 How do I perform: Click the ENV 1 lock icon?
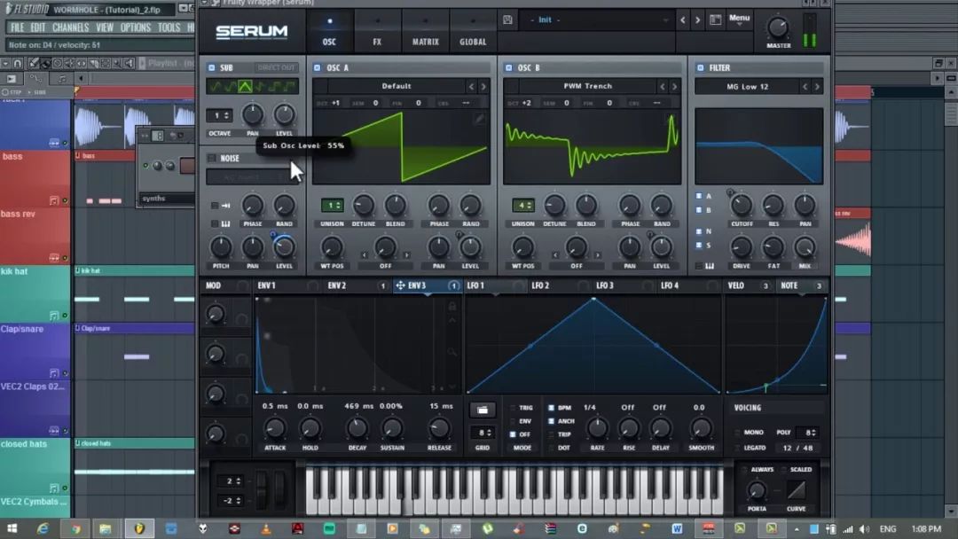coord(452,306)
